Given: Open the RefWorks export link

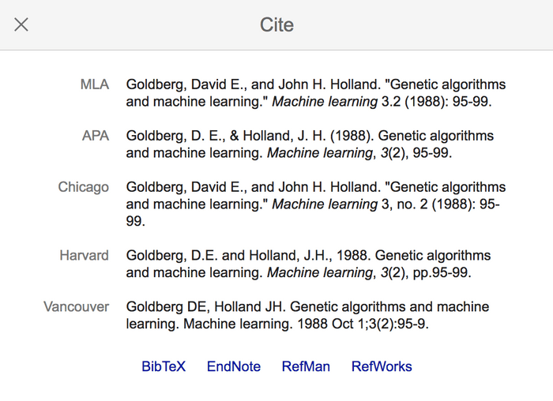Looking at the screenshot, I should pyautogui.click(x=382, y=366).
